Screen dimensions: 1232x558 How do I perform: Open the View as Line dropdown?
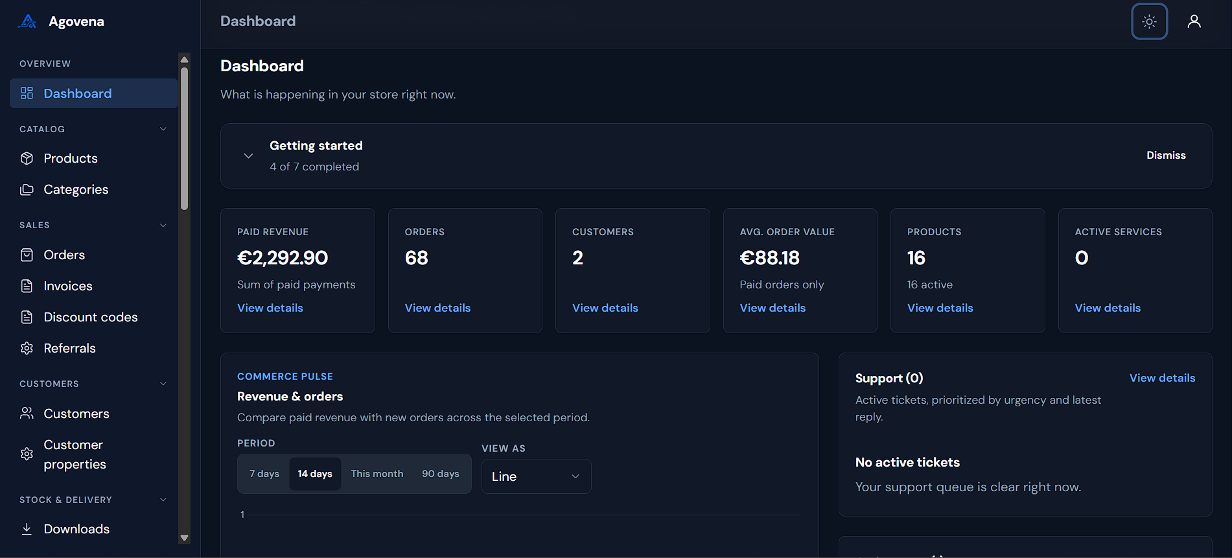(536, 476)
